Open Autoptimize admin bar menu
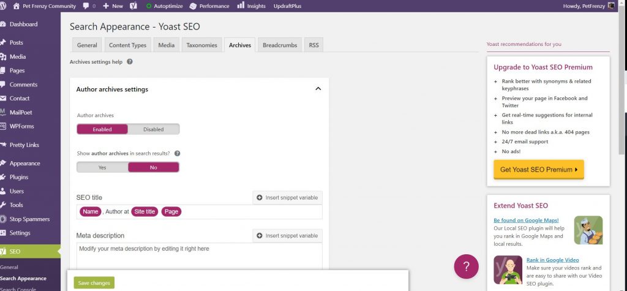 pos(164,6)
